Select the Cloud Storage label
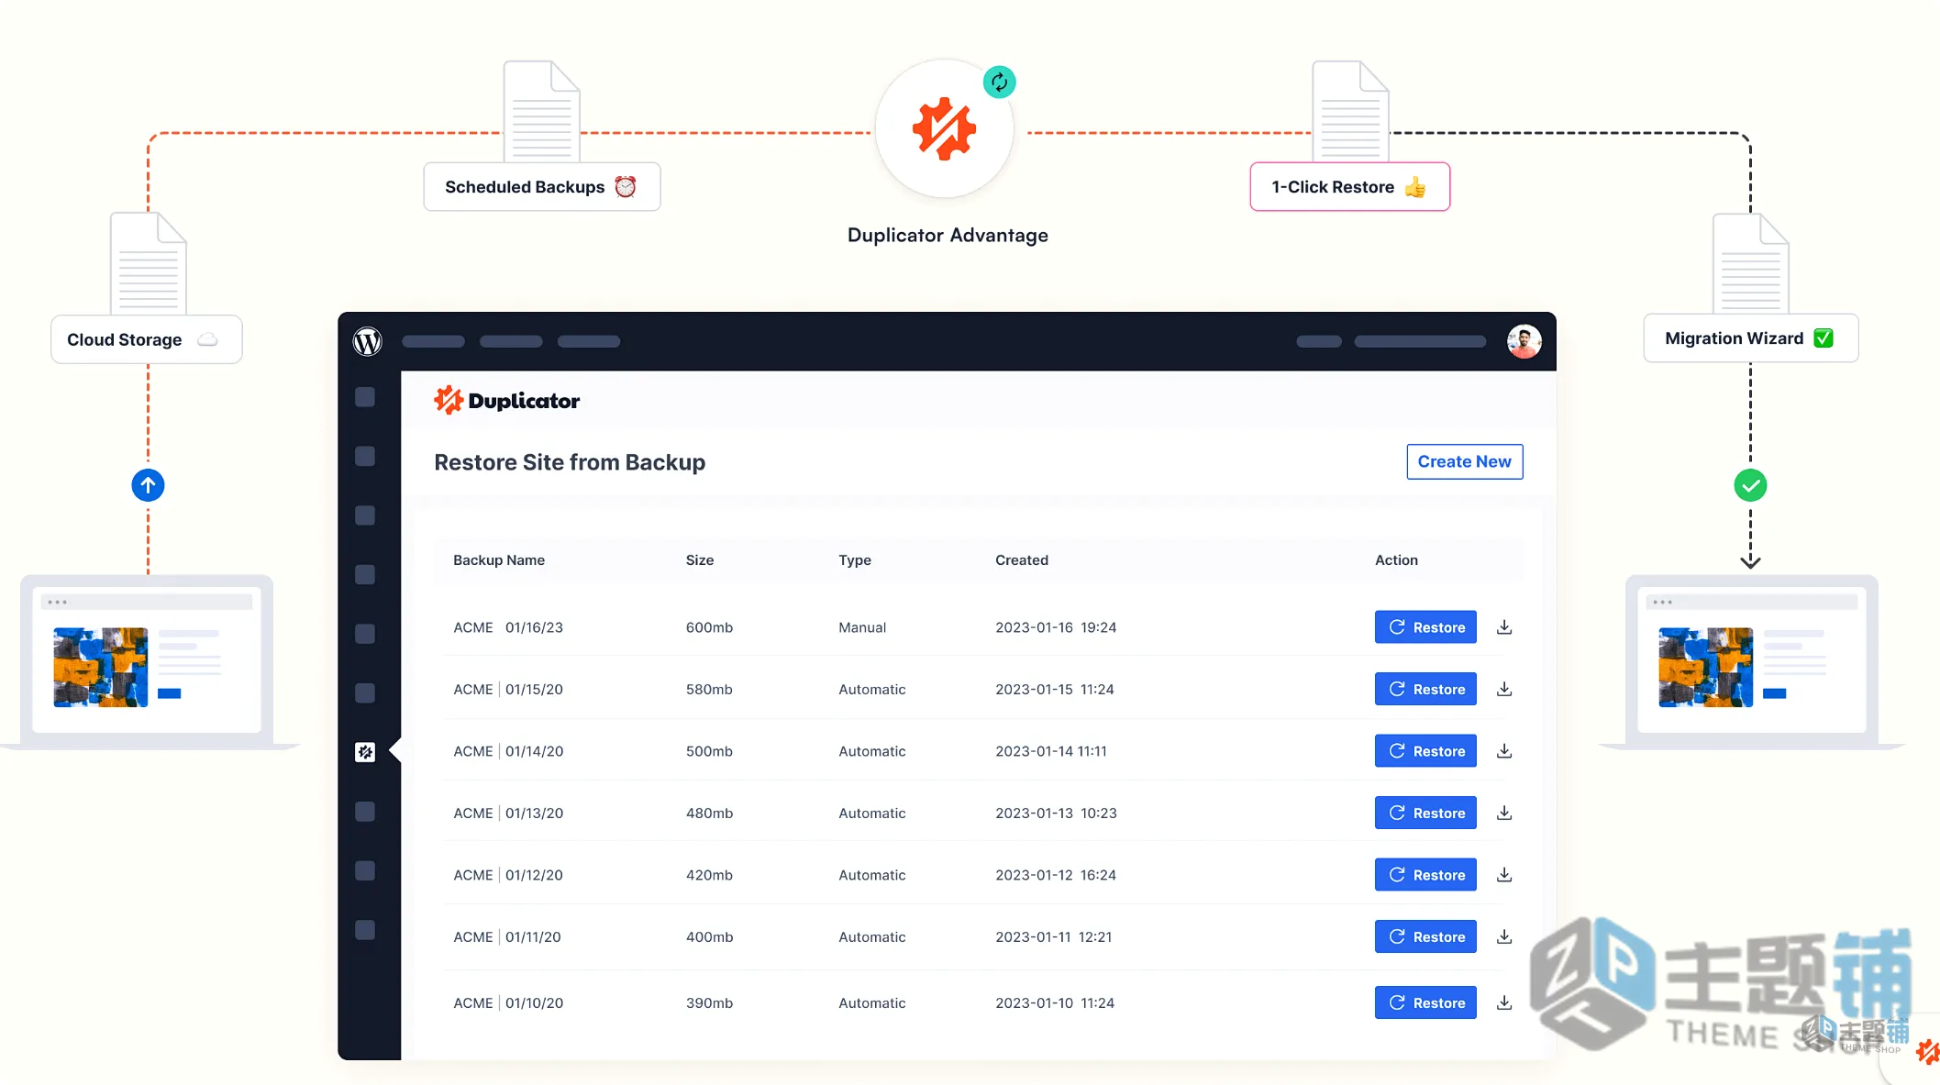The height and width of the screenshot is (1085, 1940). coord(147,339)
